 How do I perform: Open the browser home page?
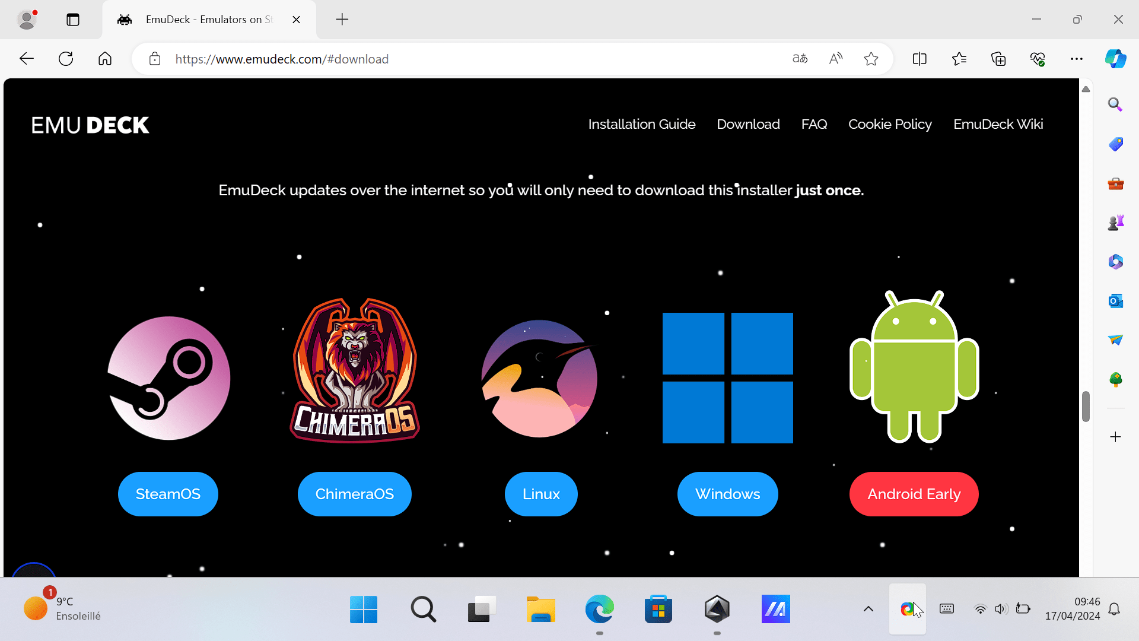[105, 59]
